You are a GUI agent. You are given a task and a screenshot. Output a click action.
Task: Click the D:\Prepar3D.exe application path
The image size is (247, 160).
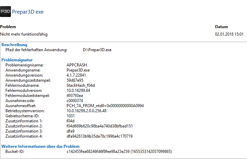click(97, 50)
